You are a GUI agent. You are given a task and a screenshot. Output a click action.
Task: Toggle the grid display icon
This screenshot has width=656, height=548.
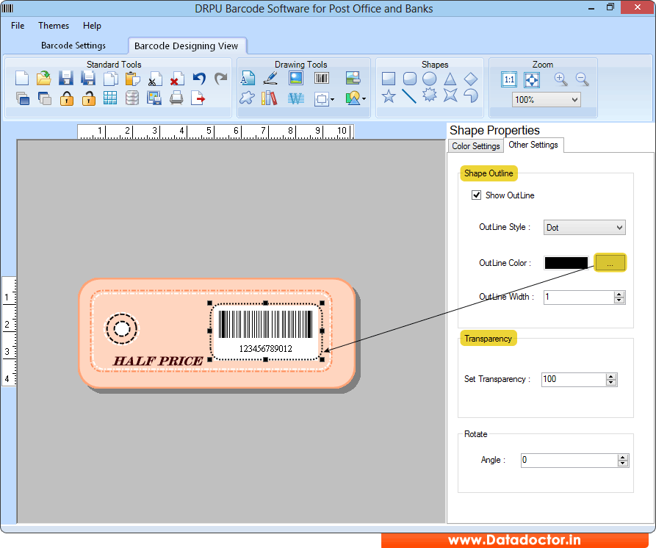[110, 98]
